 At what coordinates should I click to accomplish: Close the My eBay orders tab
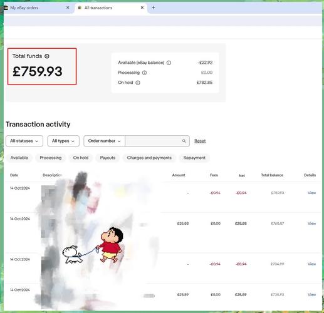click(x=68, y=8)
